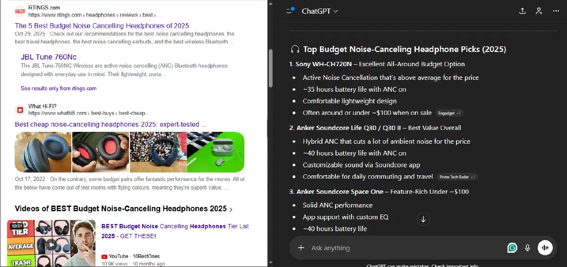This screenshot has height=267, width=567.
Task: Click the search page vertical scrollbar
Action: tap(270, 68)
